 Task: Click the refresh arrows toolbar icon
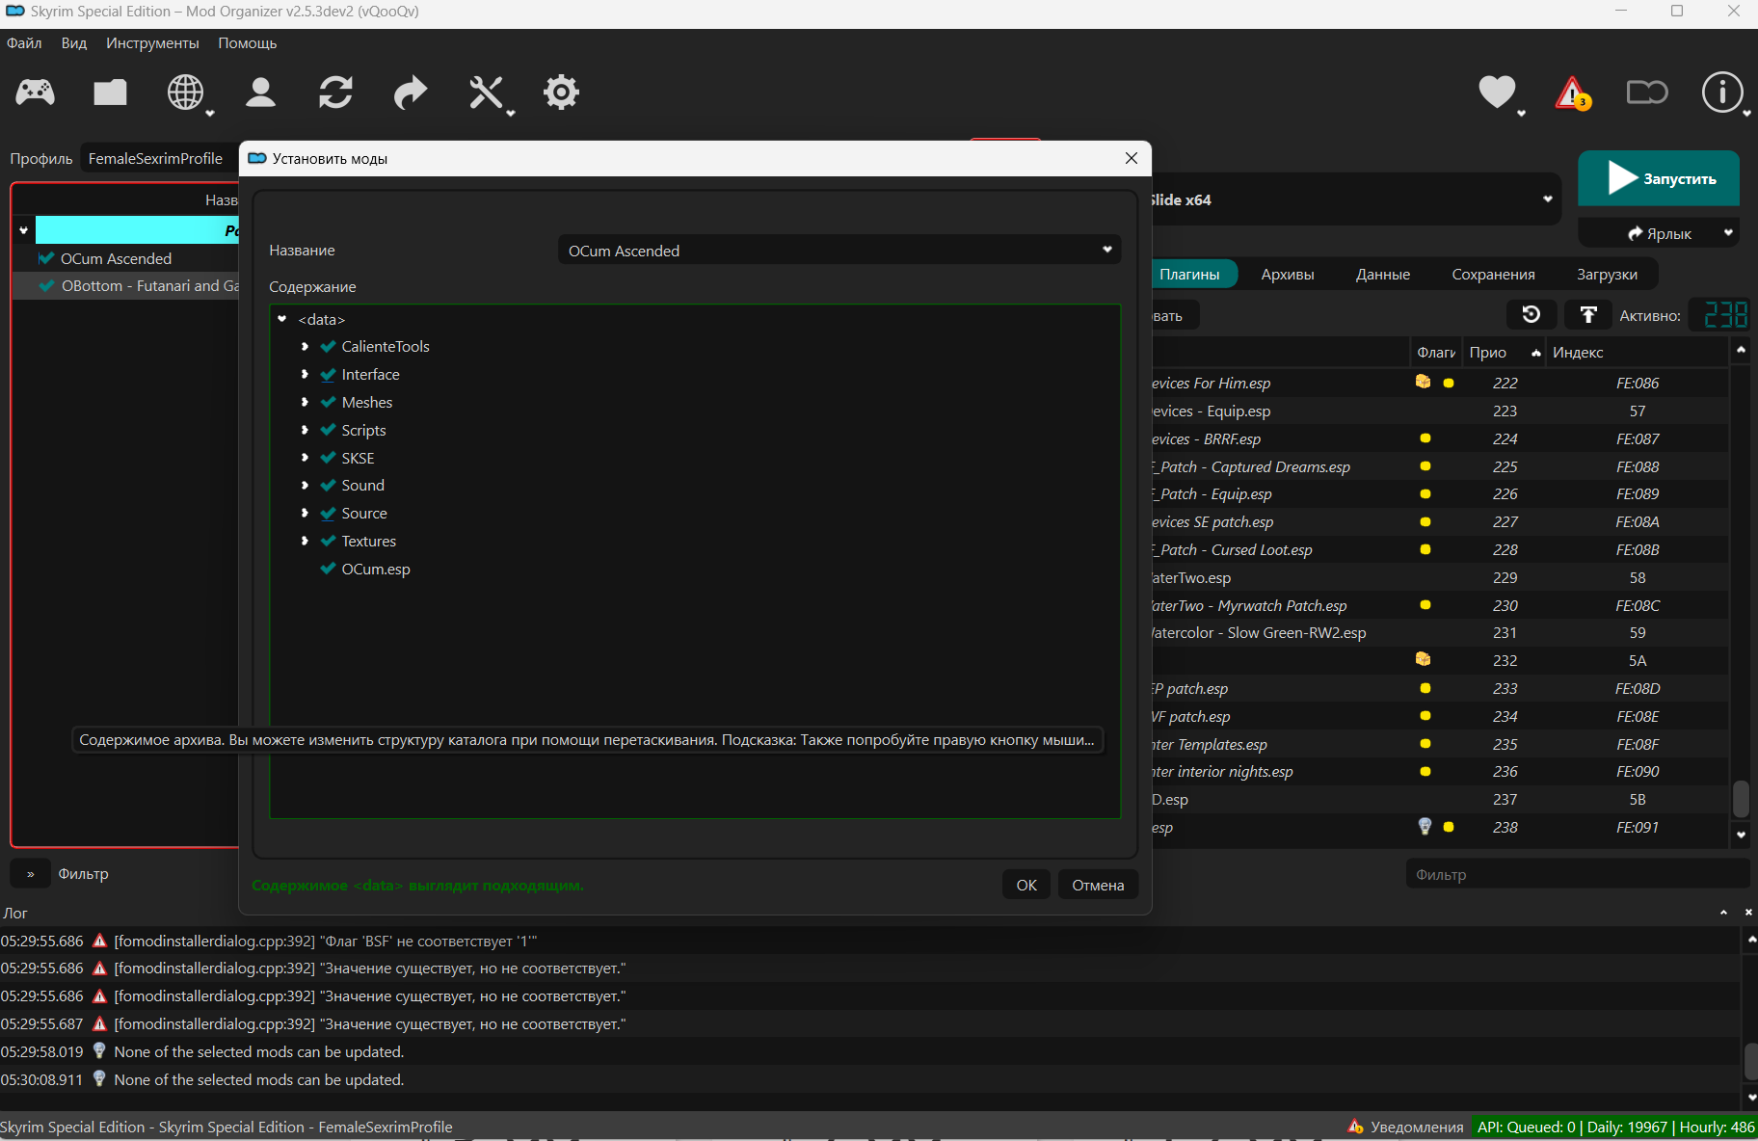335,93
